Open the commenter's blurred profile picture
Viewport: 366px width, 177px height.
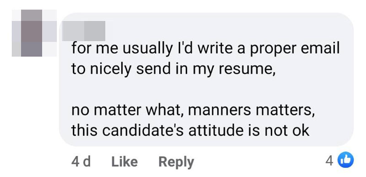pos(34,33)
